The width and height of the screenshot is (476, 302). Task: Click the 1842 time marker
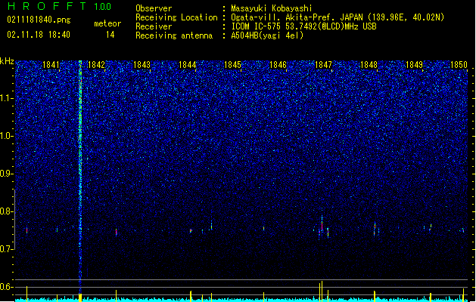[96, 65]
